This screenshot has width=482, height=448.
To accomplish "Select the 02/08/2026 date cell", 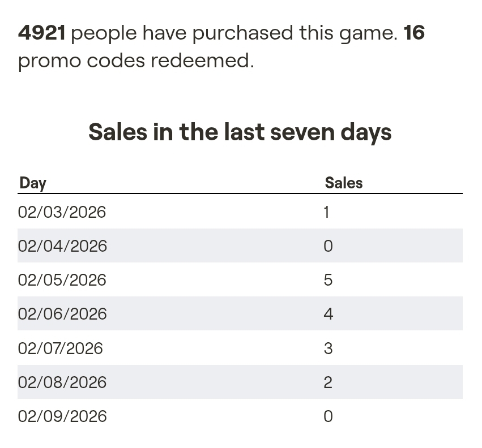I will pos(62,382).
